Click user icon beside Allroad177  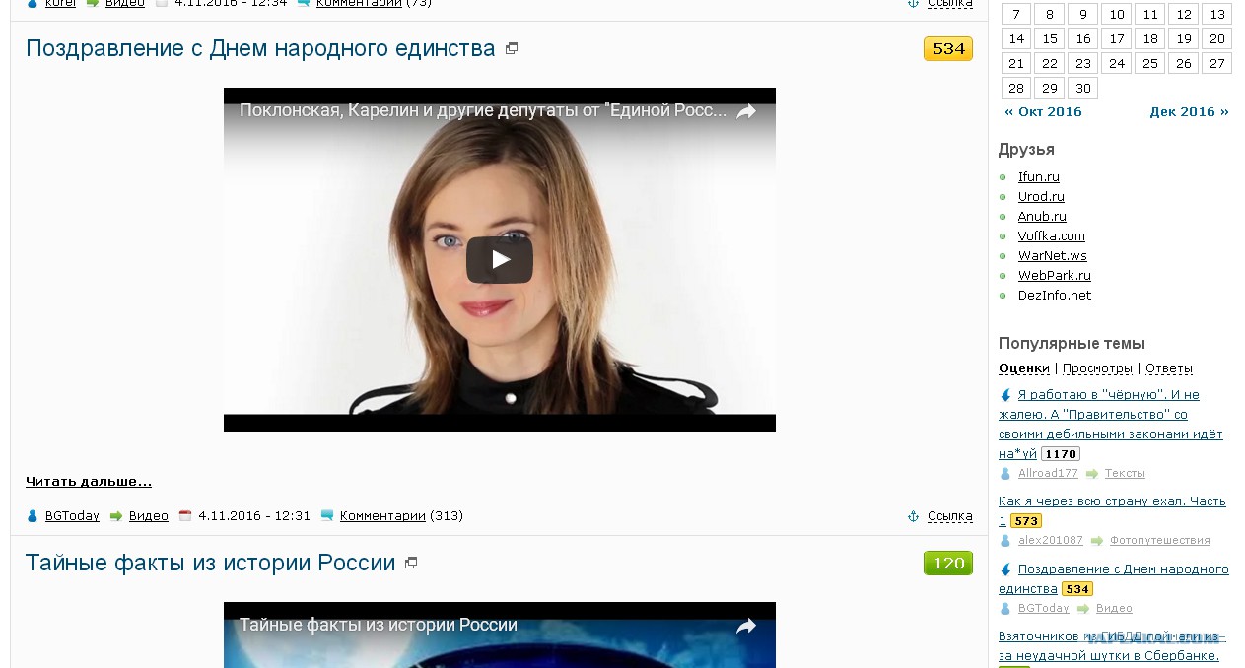(1005, 474)
